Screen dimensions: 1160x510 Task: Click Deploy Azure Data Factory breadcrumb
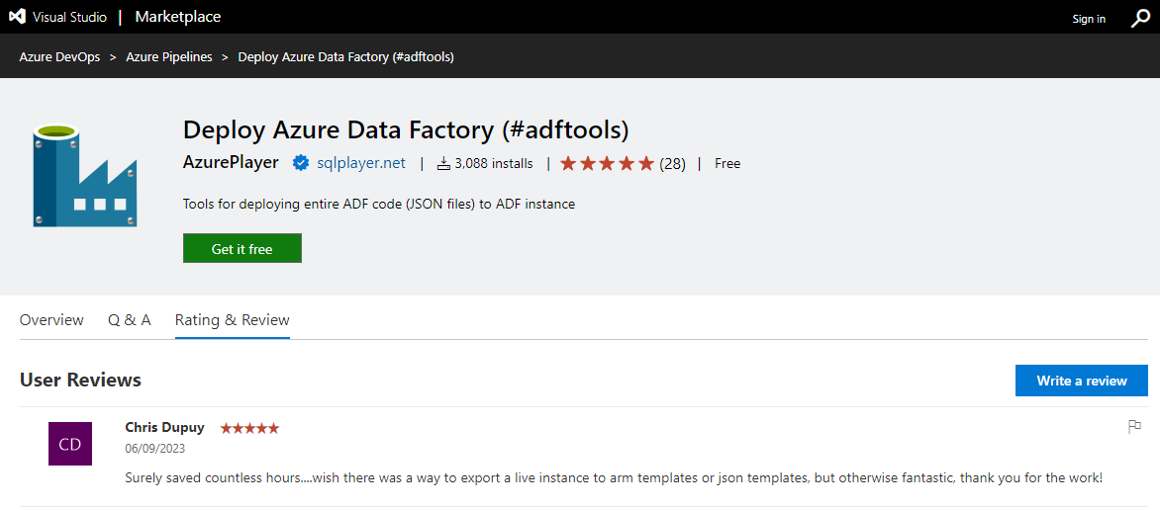click(x=346, y=57)
